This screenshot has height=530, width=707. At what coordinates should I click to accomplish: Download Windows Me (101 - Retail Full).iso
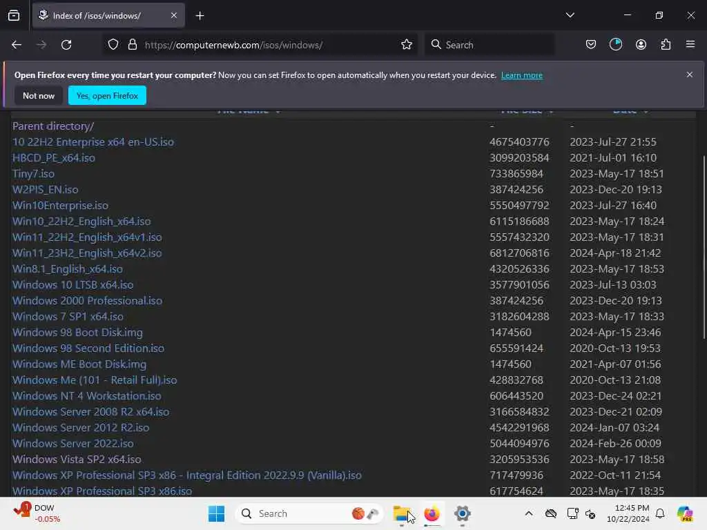[95, 380]
